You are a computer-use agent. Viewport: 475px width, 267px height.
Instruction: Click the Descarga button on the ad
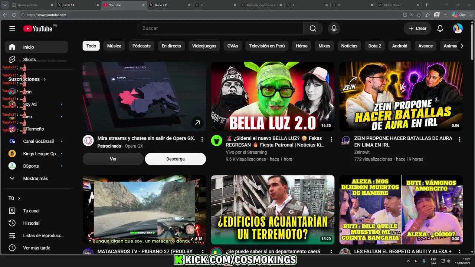(176, 159)
